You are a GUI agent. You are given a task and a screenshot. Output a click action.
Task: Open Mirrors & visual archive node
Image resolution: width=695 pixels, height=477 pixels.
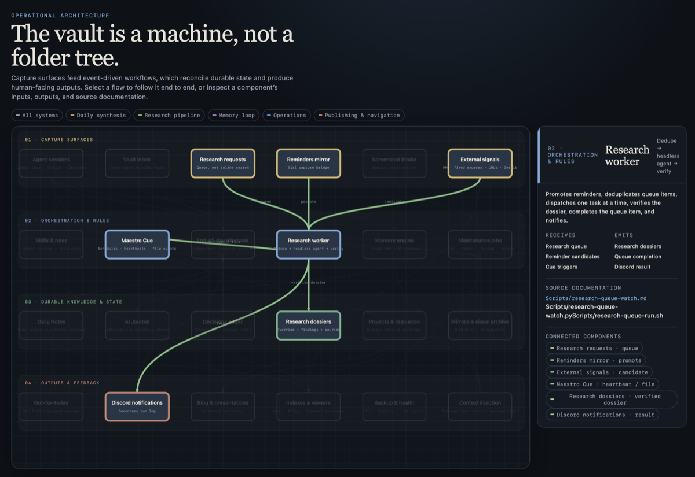pyautogui.click(x=480, y=326)
